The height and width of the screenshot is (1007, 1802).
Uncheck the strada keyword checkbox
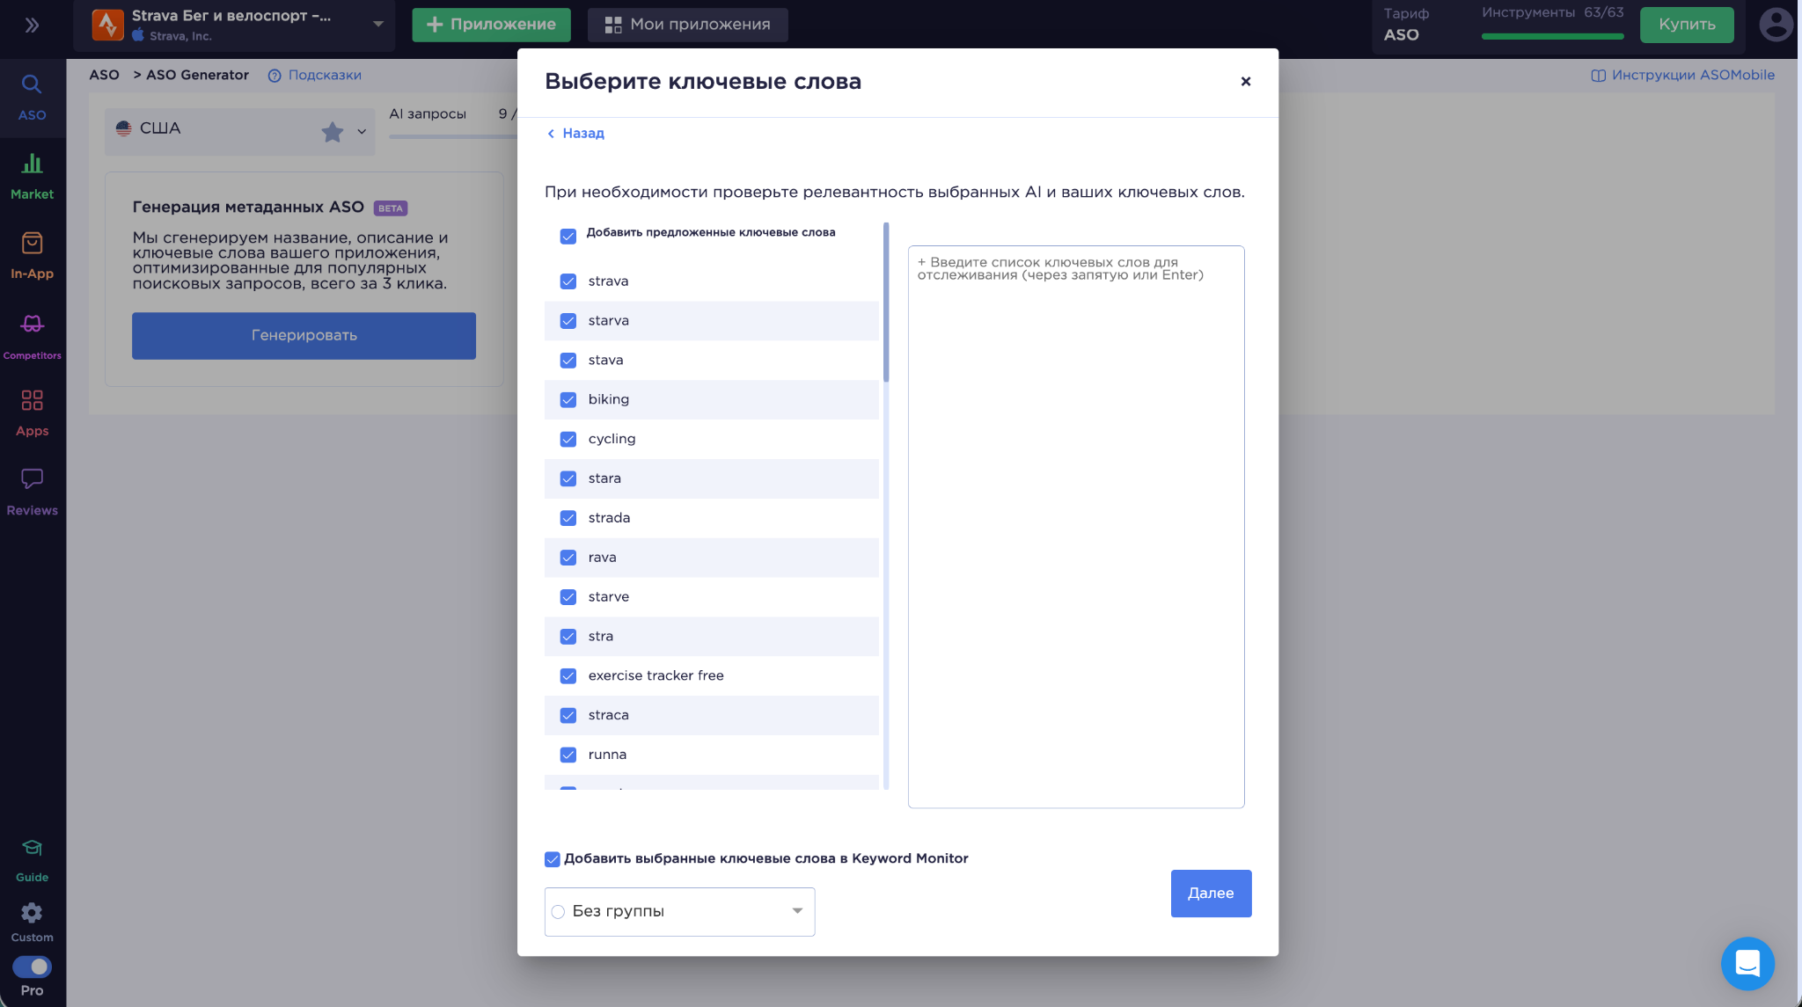pos(568,518)
